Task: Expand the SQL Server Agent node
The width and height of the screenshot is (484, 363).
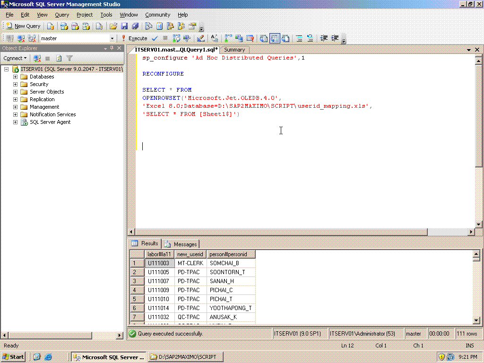Action: 15,122
